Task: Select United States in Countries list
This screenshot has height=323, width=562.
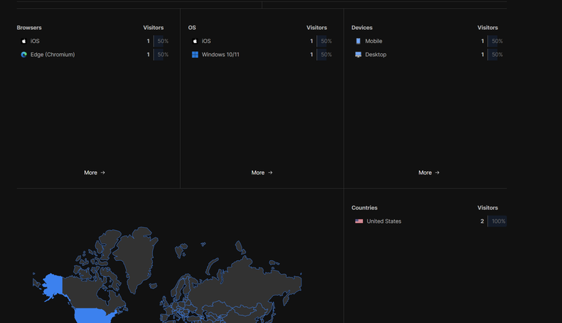Action: tap(429, 221)
